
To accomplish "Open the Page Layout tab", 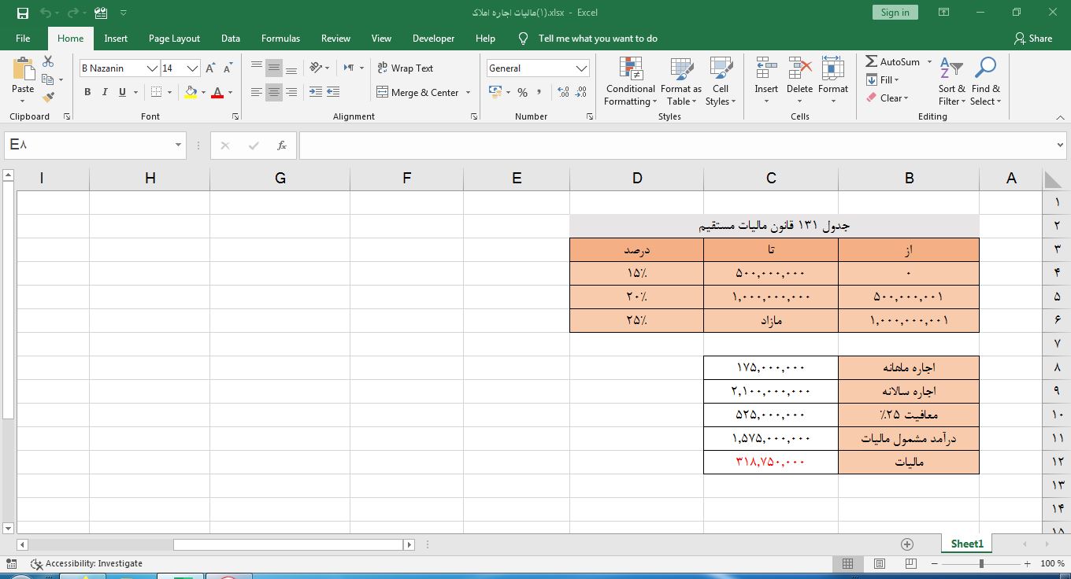I will pos(174,38).
